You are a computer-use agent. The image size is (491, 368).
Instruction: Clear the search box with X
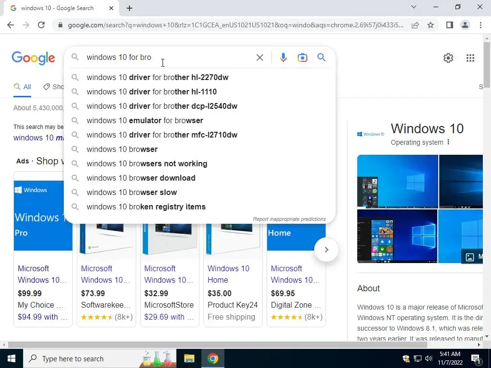(259, 57)
